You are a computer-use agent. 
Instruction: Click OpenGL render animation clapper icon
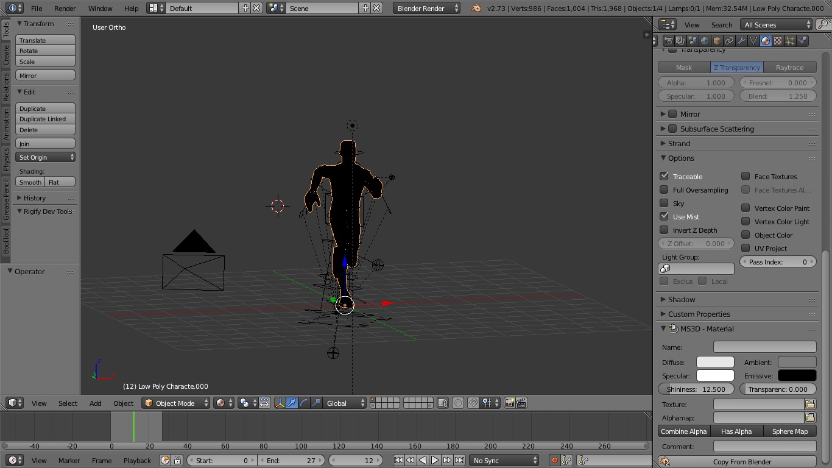point(521,403)
